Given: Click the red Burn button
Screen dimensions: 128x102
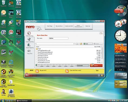Looking at the screenshot, I should (x=96, y=65).
